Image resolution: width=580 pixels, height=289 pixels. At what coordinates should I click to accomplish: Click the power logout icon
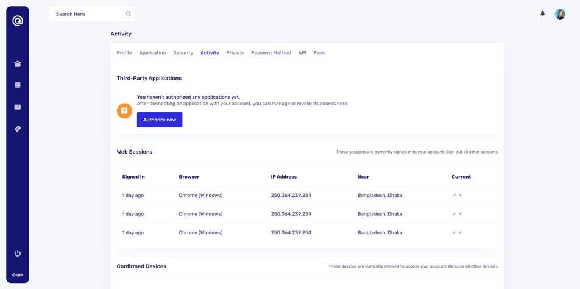coord(18,253)
